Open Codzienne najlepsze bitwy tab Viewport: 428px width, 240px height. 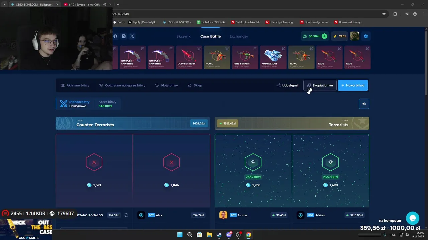122,85
